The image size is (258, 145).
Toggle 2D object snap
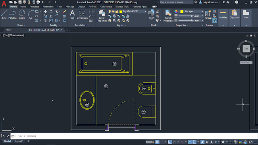click(194, 142)
